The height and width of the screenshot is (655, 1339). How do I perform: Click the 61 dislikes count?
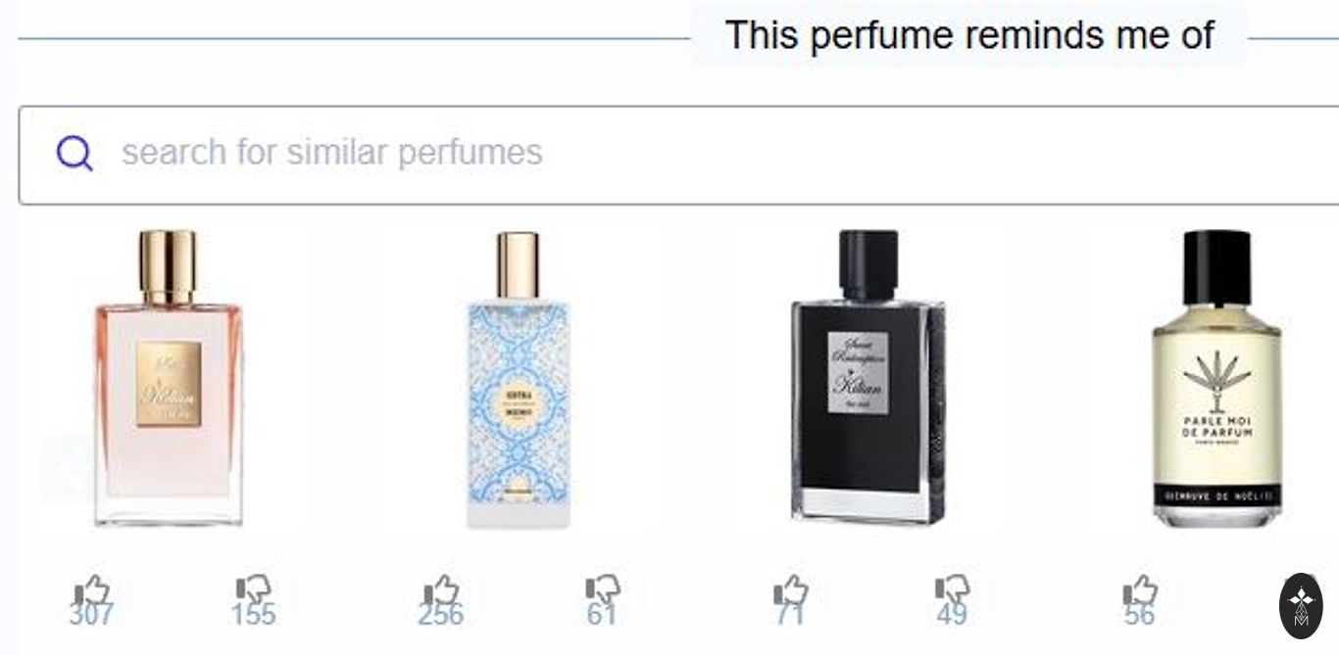point(602,615)
